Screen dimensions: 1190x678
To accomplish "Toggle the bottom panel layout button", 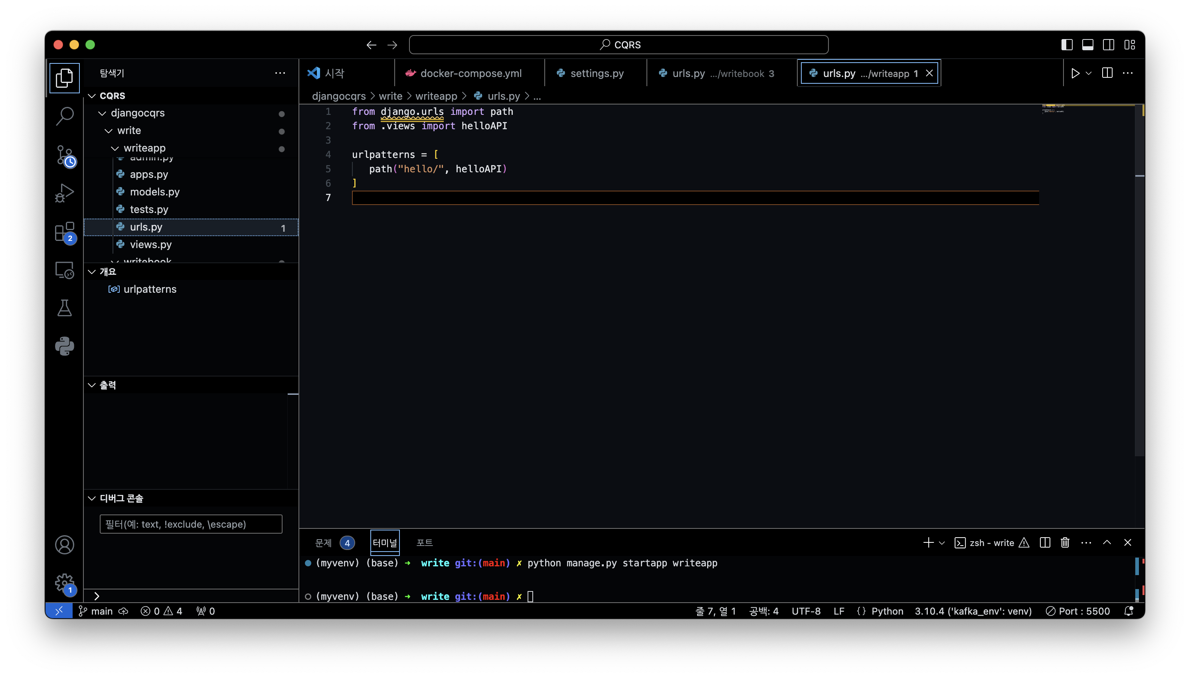I will pyautogui.click(x=1087, y=45).
